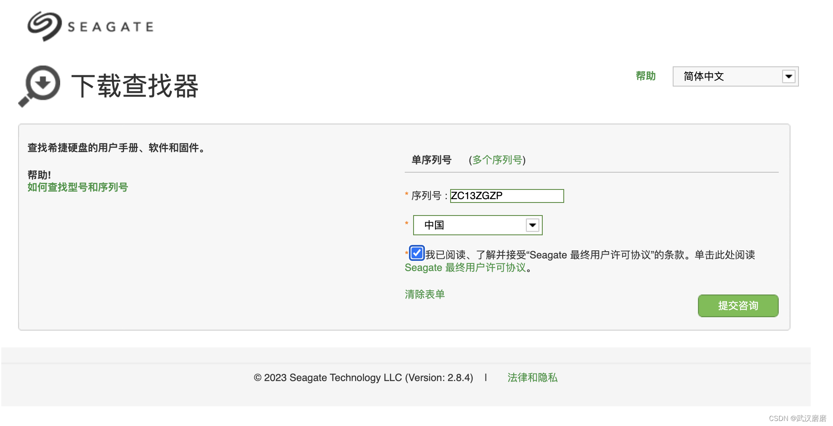Open the 帮助 help link
833x426 pixels.
point(646,76)
